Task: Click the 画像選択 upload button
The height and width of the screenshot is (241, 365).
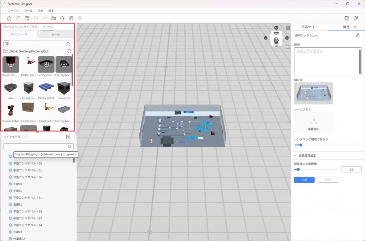Action: pos(314,123)
